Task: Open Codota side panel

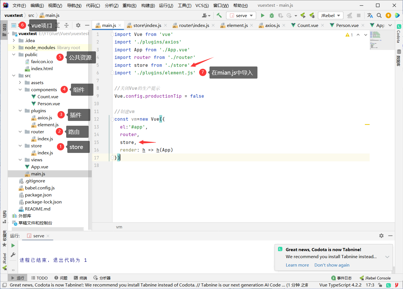Action: 399,33
